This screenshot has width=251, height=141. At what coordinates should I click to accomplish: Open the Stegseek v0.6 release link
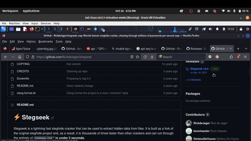(199, 69)
